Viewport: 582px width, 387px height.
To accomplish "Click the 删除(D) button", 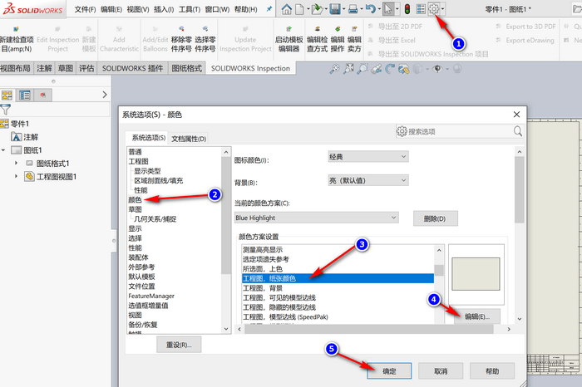I will (435, 218).
